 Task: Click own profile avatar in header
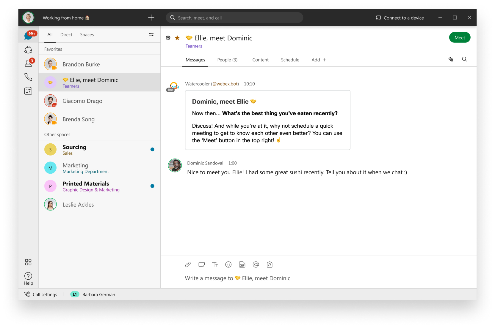click(x=29, y=18)
